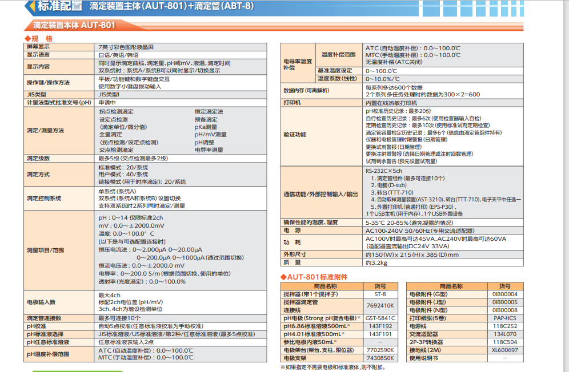Click the 'AUT-801标准附件' heading
The image size is (569, 372).
point(314,277)
